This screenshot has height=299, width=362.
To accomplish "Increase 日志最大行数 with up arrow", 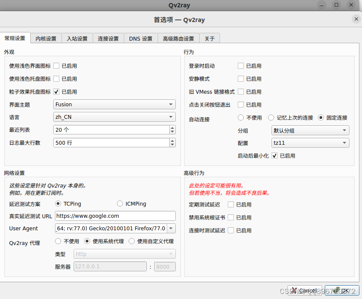I will (x=172, y=141).
